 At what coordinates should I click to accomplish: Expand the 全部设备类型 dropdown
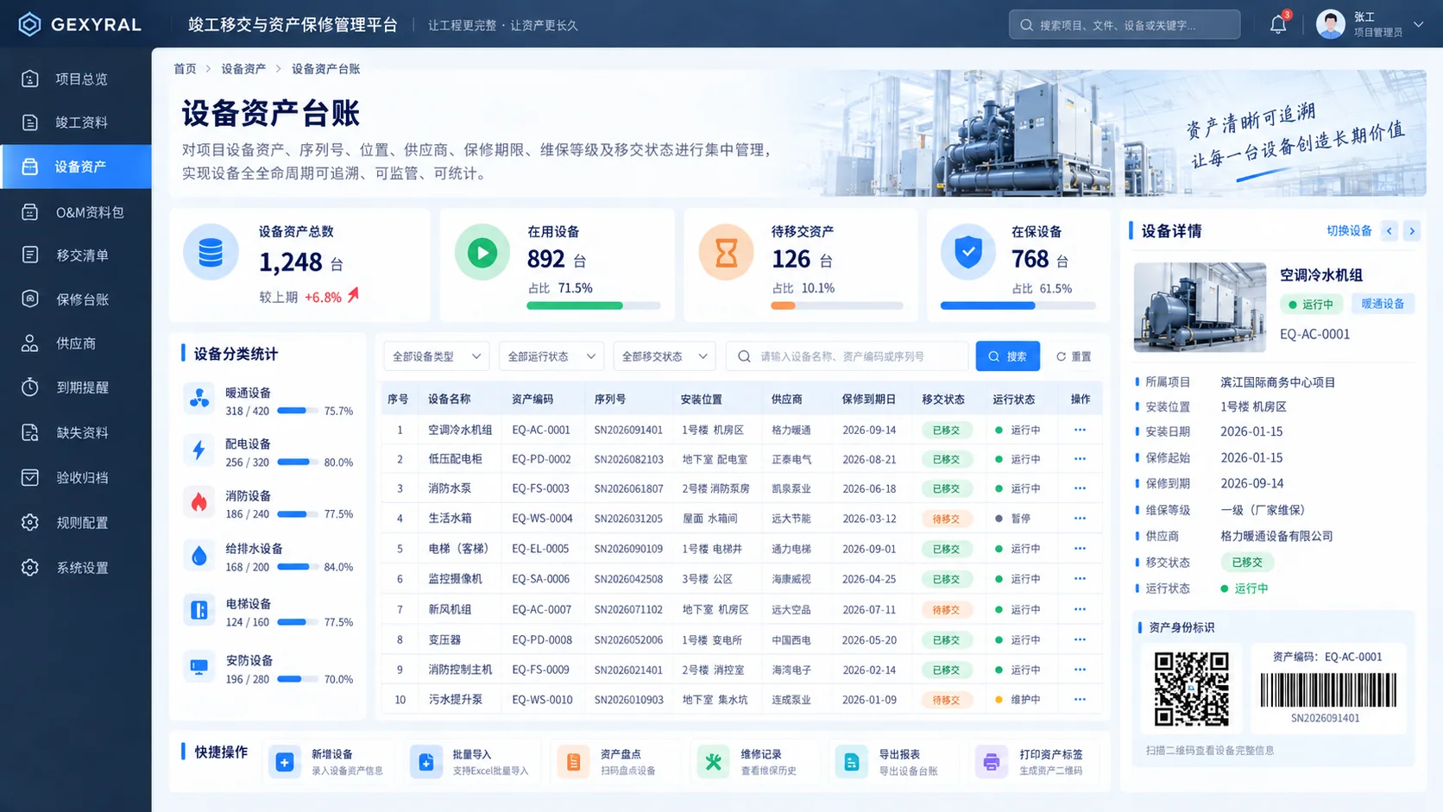[x=436, y=356]
